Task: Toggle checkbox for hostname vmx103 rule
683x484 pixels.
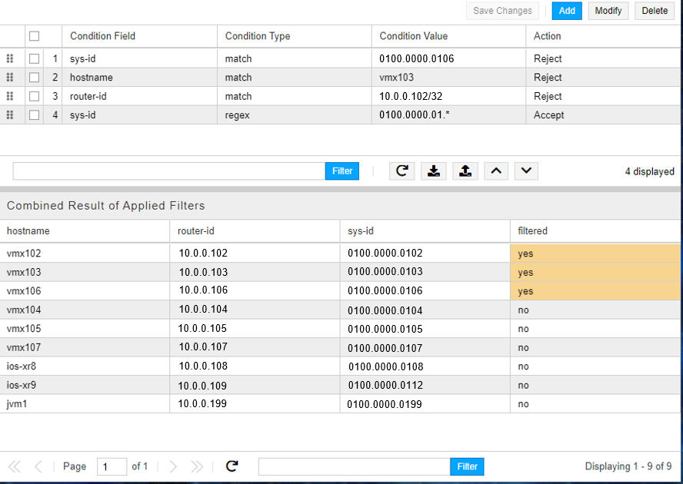Action: coord(34,78)
